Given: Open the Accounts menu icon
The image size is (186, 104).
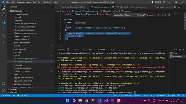Looking at the screenshot, I should 3,83.
